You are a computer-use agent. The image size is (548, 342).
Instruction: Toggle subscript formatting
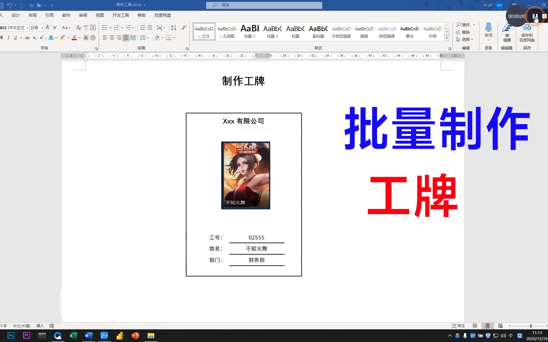coord(35,38)
